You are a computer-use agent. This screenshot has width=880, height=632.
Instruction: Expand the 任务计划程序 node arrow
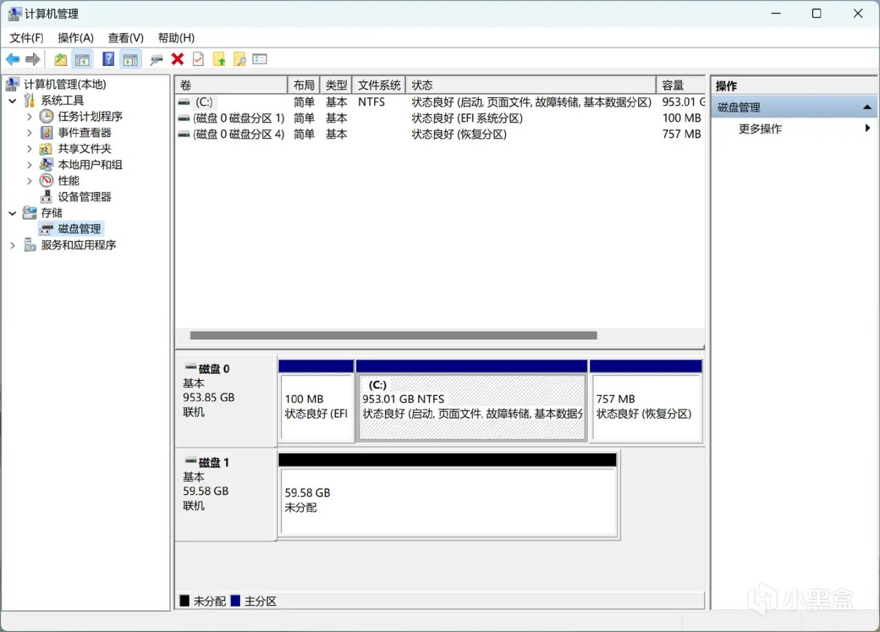[30, 117]
